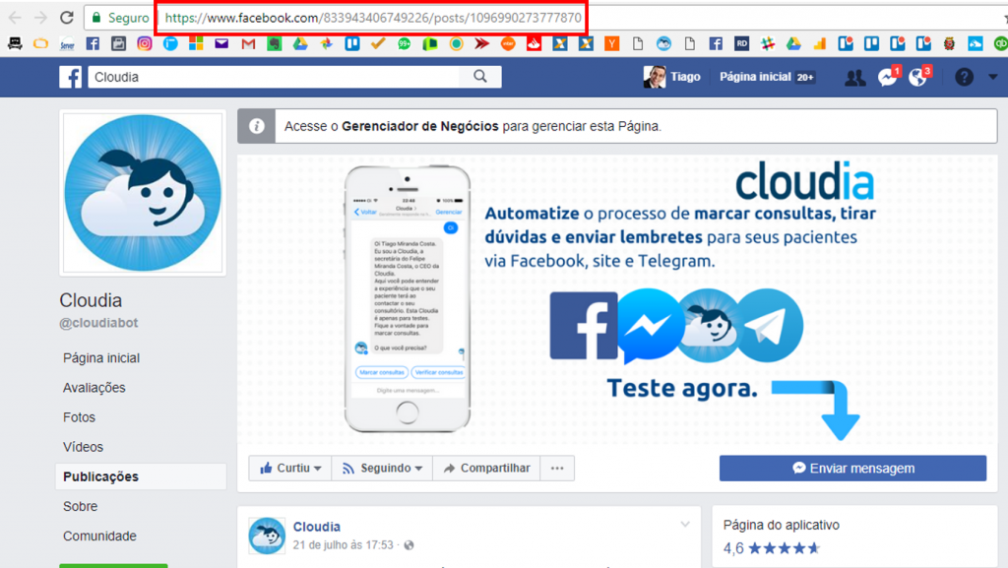Click the Facebook search field containing Cloudia
Screen dimensions: 1008x568
[x=274, y=77]
